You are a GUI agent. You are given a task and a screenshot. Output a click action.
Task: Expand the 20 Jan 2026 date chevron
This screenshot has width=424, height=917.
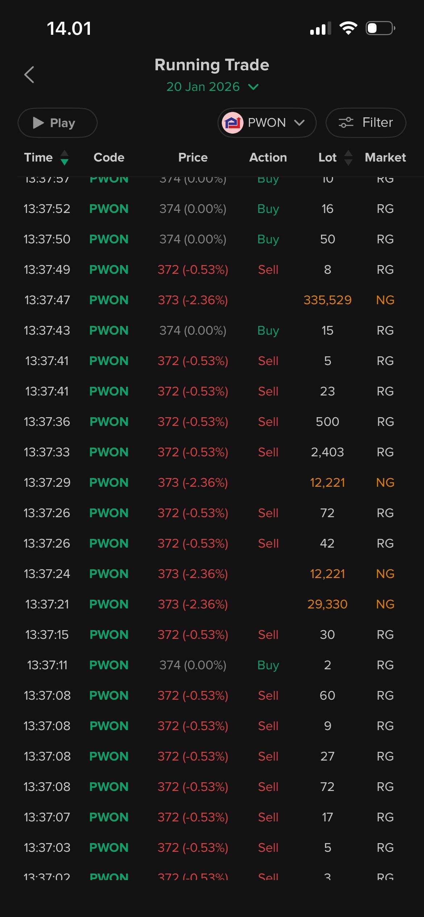(x=253, y=87)
